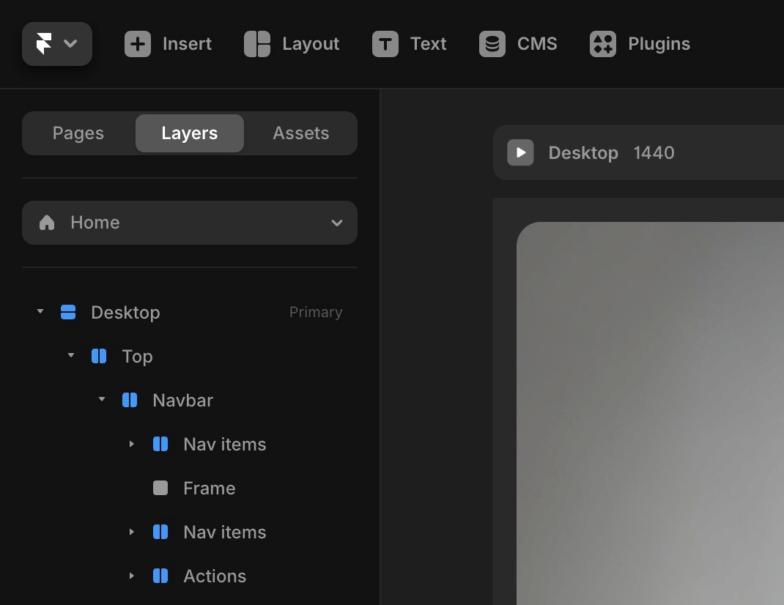This screenshot has width=784, height=605.
Task: Click the Top stack layer icon
Action: pyautogui.click(x=99, y=356)
